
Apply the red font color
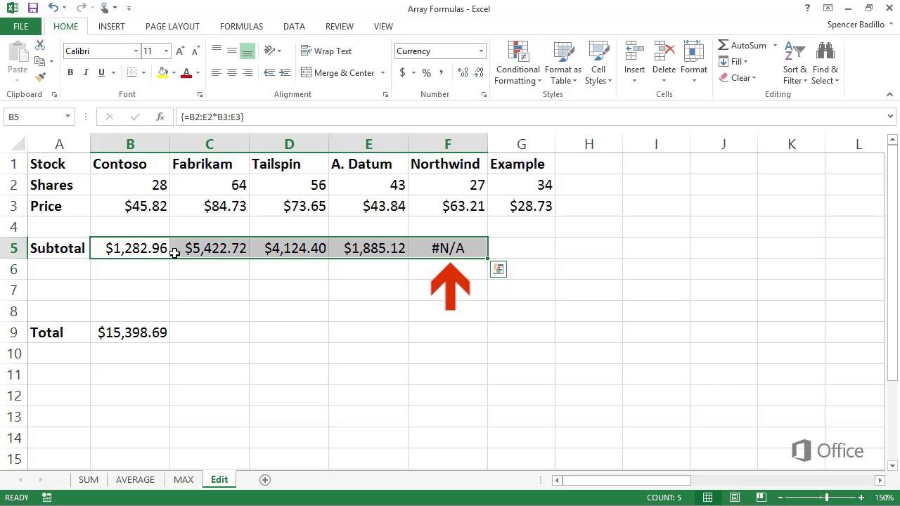coord(186,72)
